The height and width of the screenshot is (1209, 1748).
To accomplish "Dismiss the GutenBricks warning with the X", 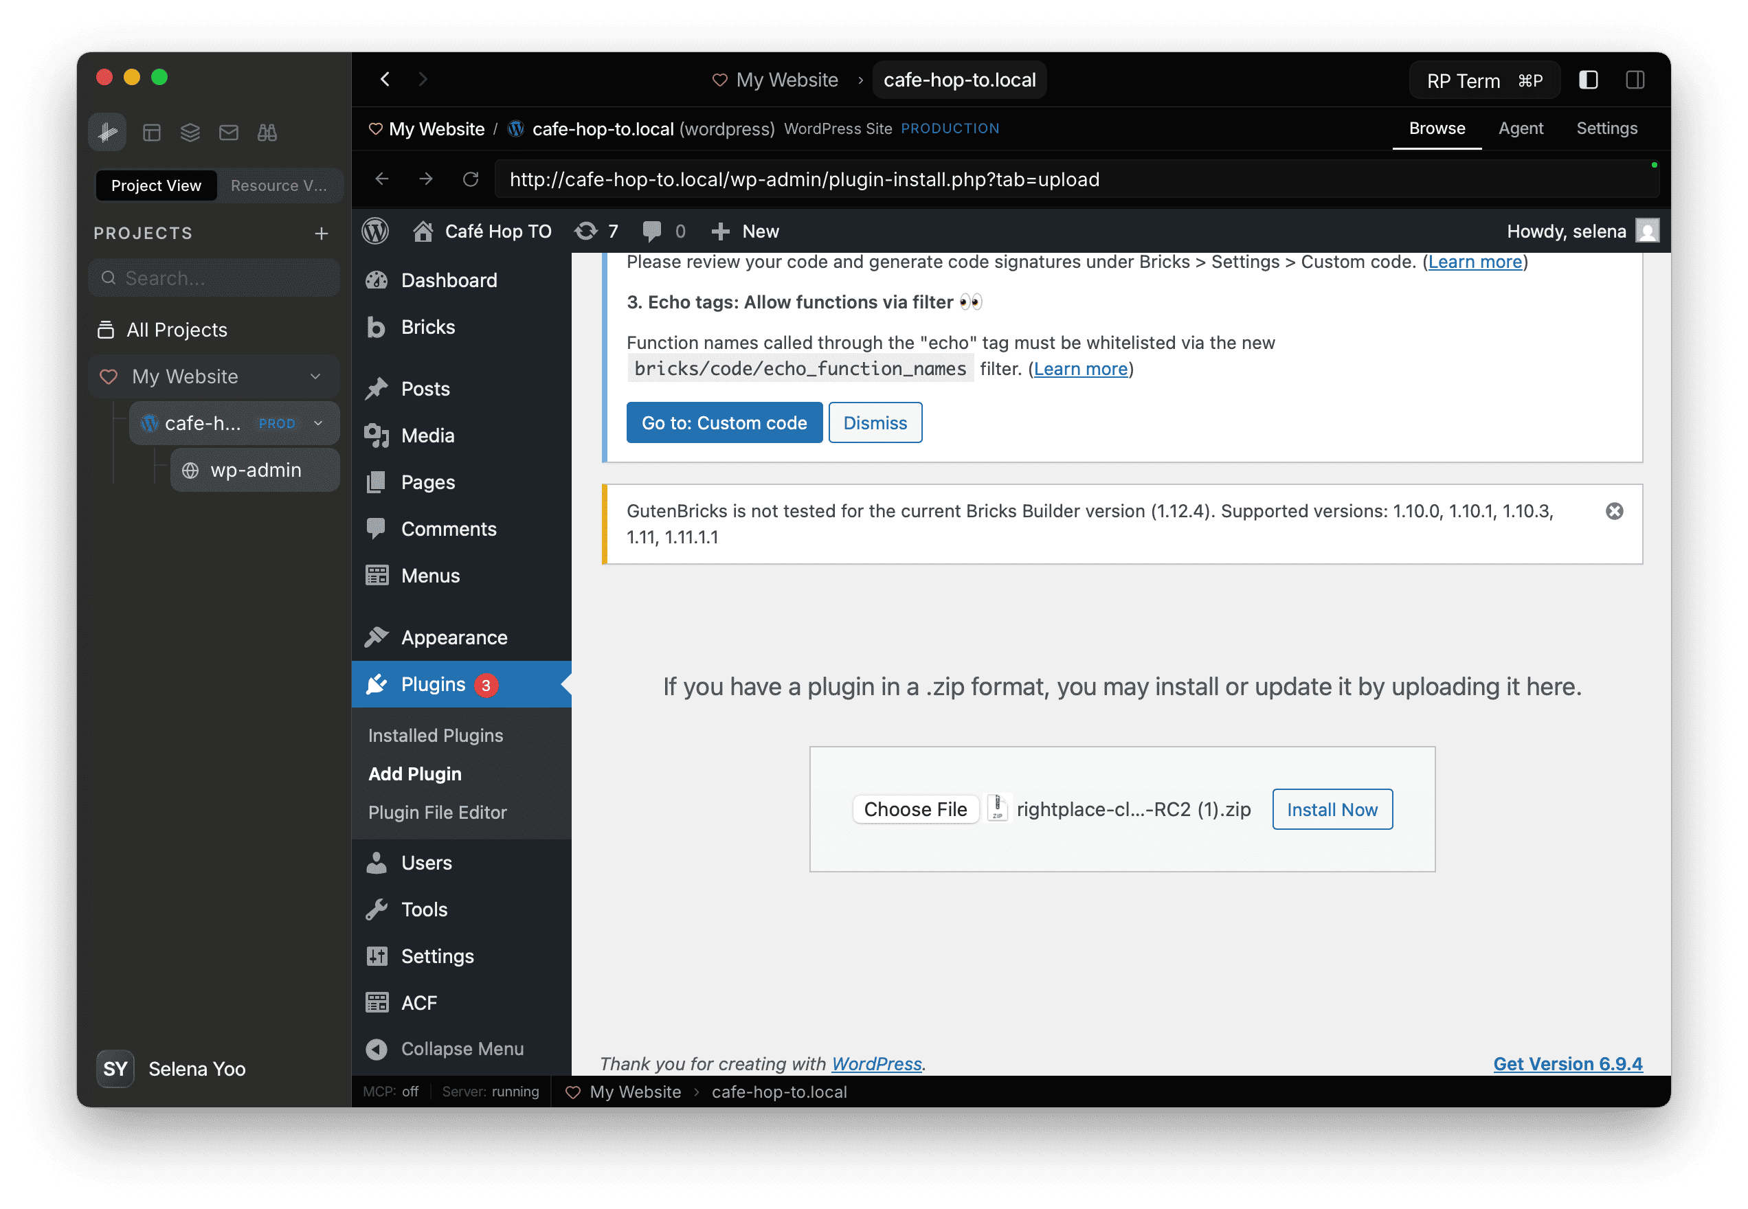I will coord(1614,511).
